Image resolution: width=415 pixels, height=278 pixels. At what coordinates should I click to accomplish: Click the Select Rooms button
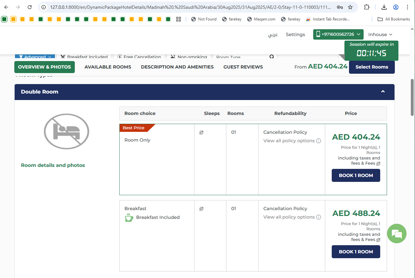(372, 67)
